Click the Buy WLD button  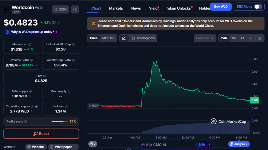(x=221, y=7)
